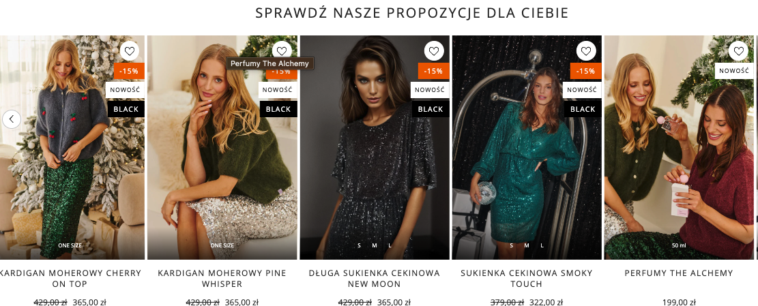Add Kardigan Cherry On Top to wishlist
758x306 pixels.
click(x=129, y=50)
